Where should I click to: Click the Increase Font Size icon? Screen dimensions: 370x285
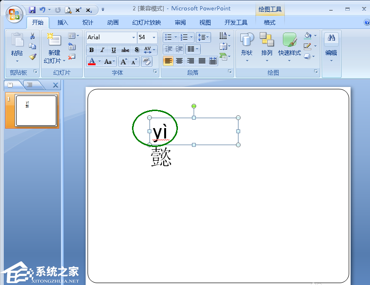[123, 61]
